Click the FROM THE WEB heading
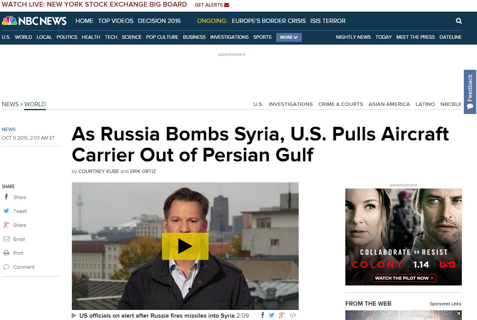 (x=368, y=304)
